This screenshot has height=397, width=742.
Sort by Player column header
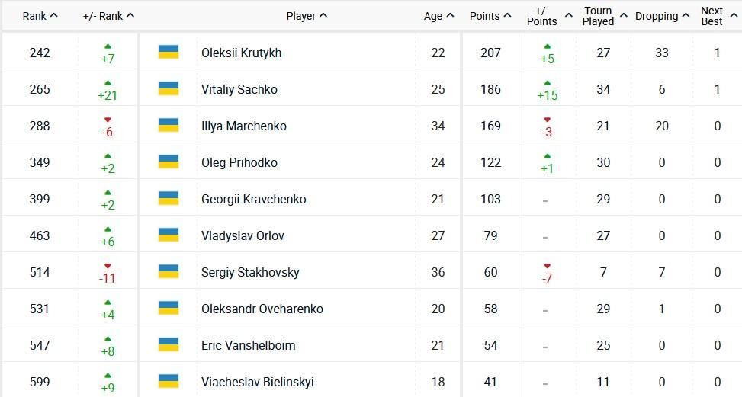(x=307, y=16)
